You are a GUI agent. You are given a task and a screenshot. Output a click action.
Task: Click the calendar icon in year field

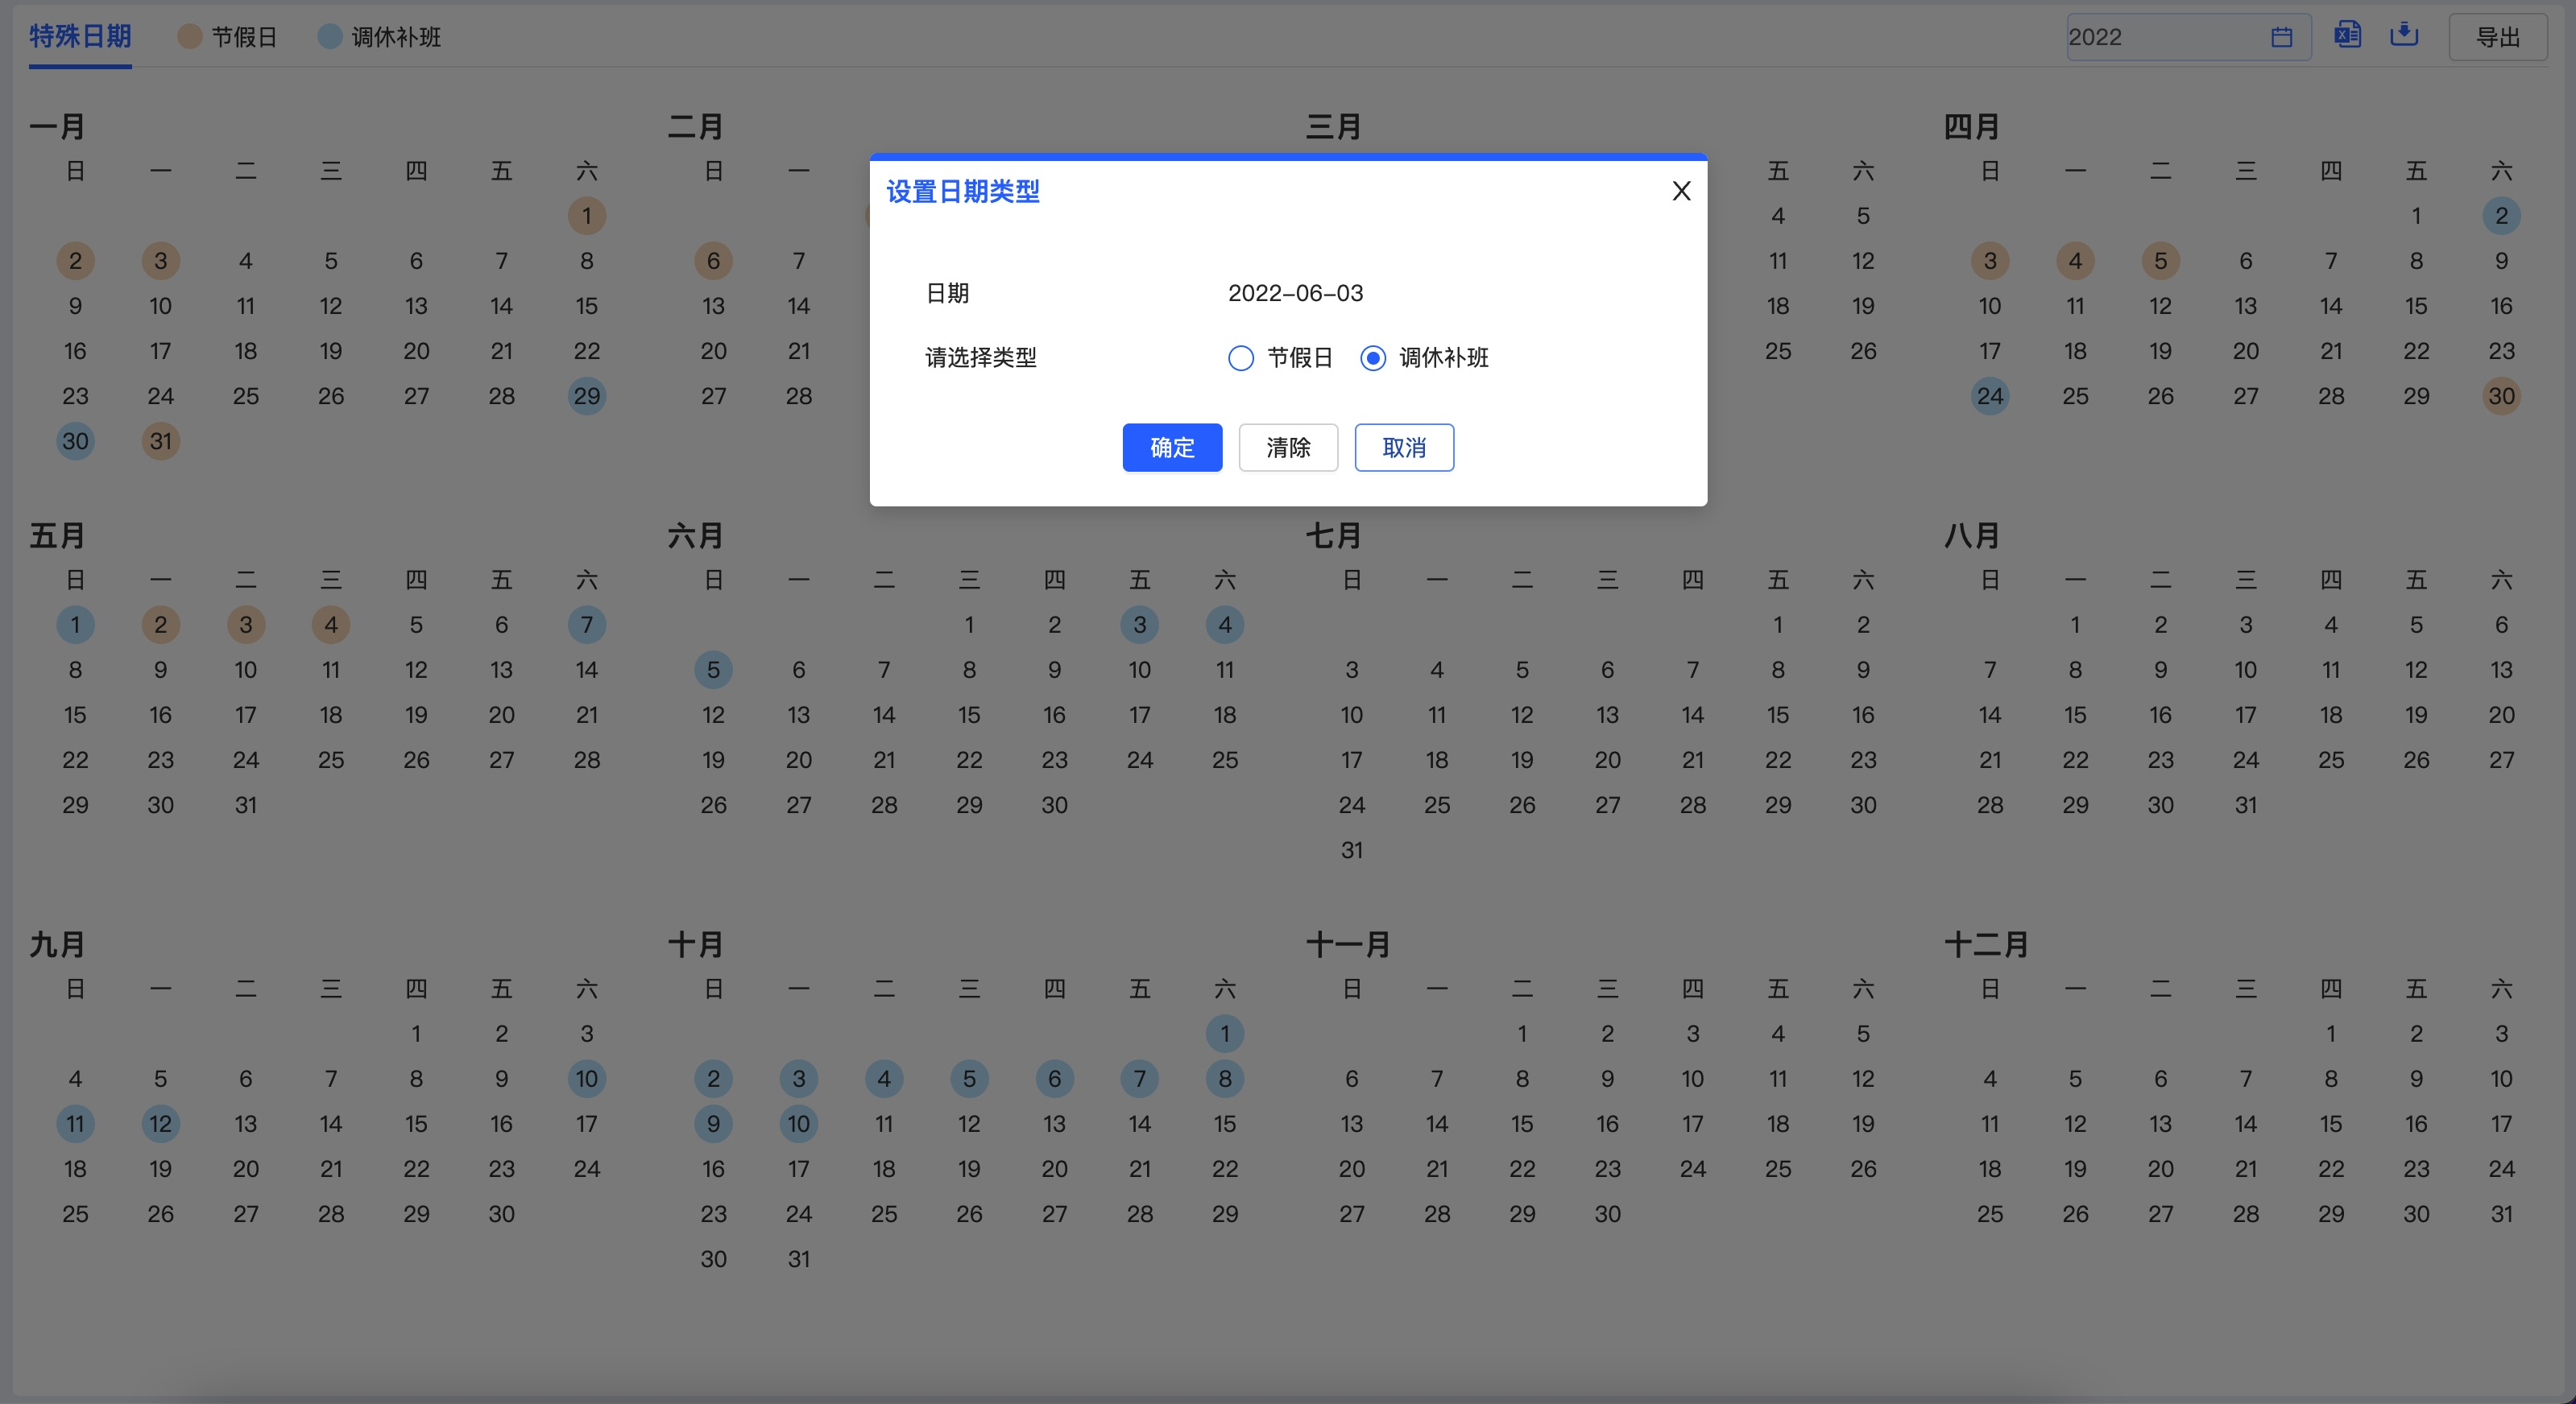(x=2281, y=37)
